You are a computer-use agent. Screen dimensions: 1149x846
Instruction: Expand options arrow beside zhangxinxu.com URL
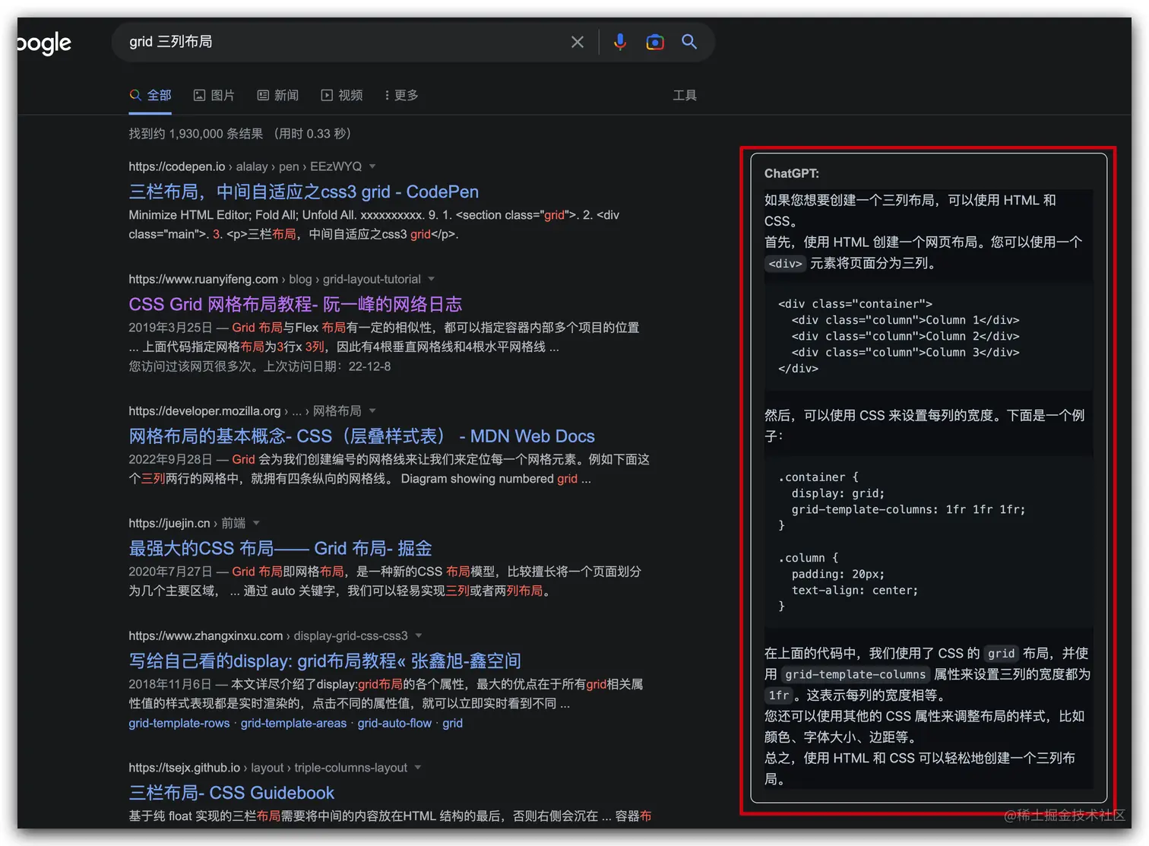click(x=419, y=635)
